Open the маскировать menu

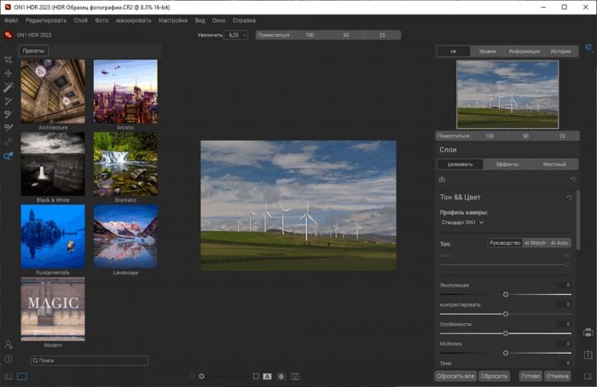[133, 20]
